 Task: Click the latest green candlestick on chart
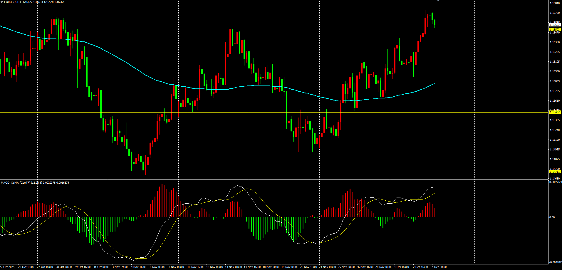pyautogui.click(x=434, y=22)
